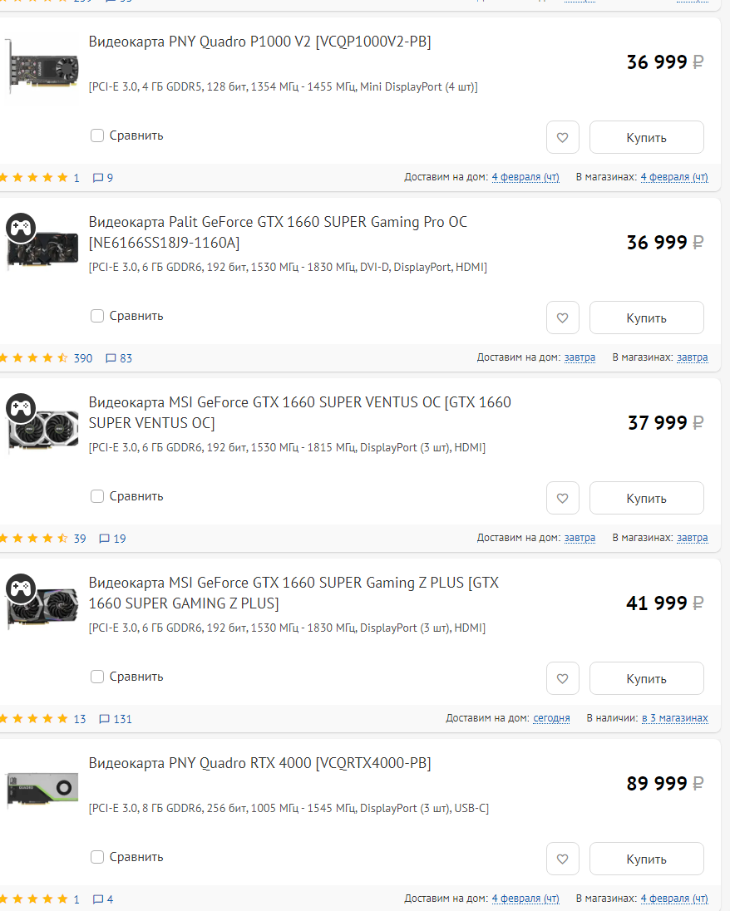Screen dimensions: 730x911
Task: Click the 37 999 ₽ price
Action: pos(665,423)
